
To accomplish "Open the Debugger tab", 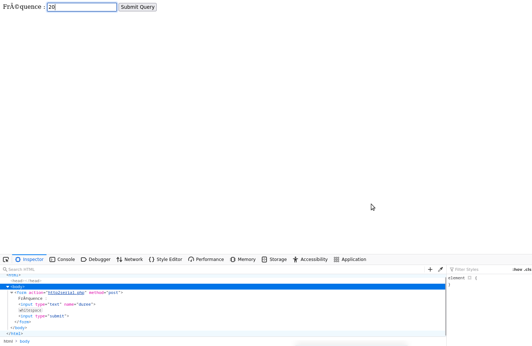I will (96, 259).
